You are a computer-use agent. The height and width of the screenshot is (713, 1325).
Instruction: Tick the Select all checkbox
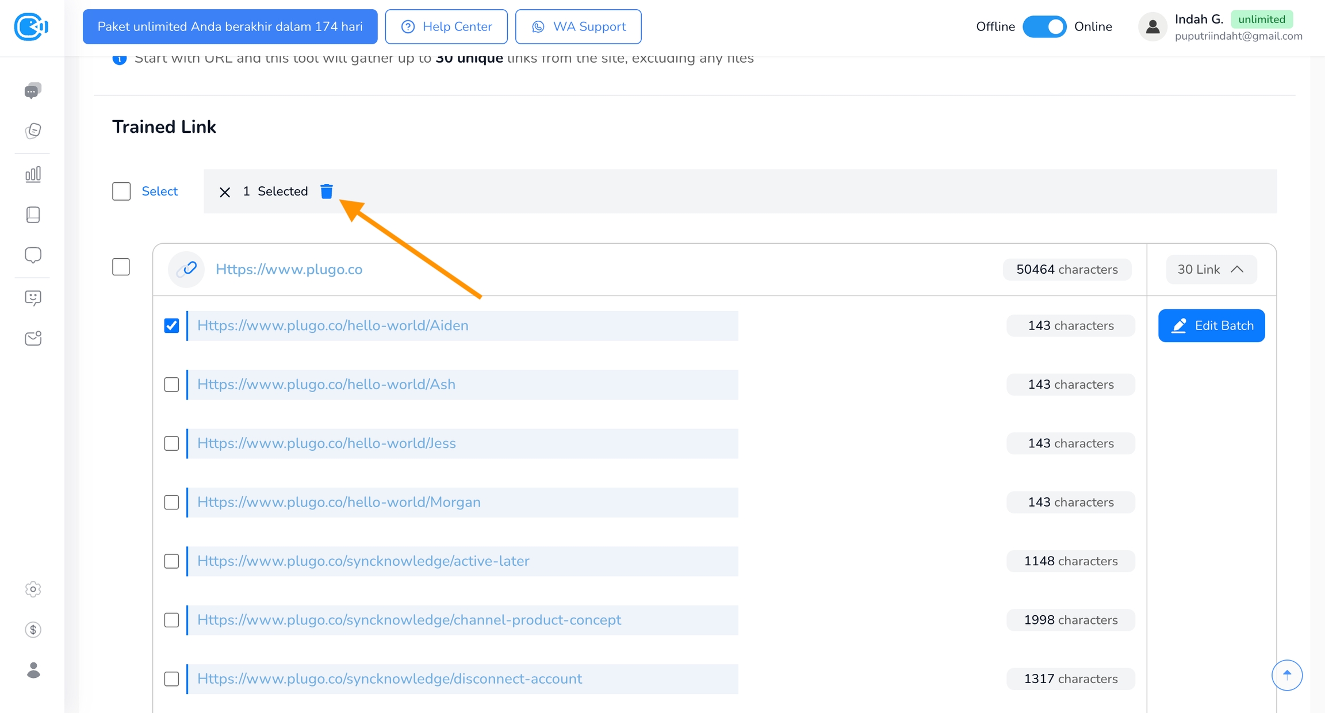tap(121, 191)
